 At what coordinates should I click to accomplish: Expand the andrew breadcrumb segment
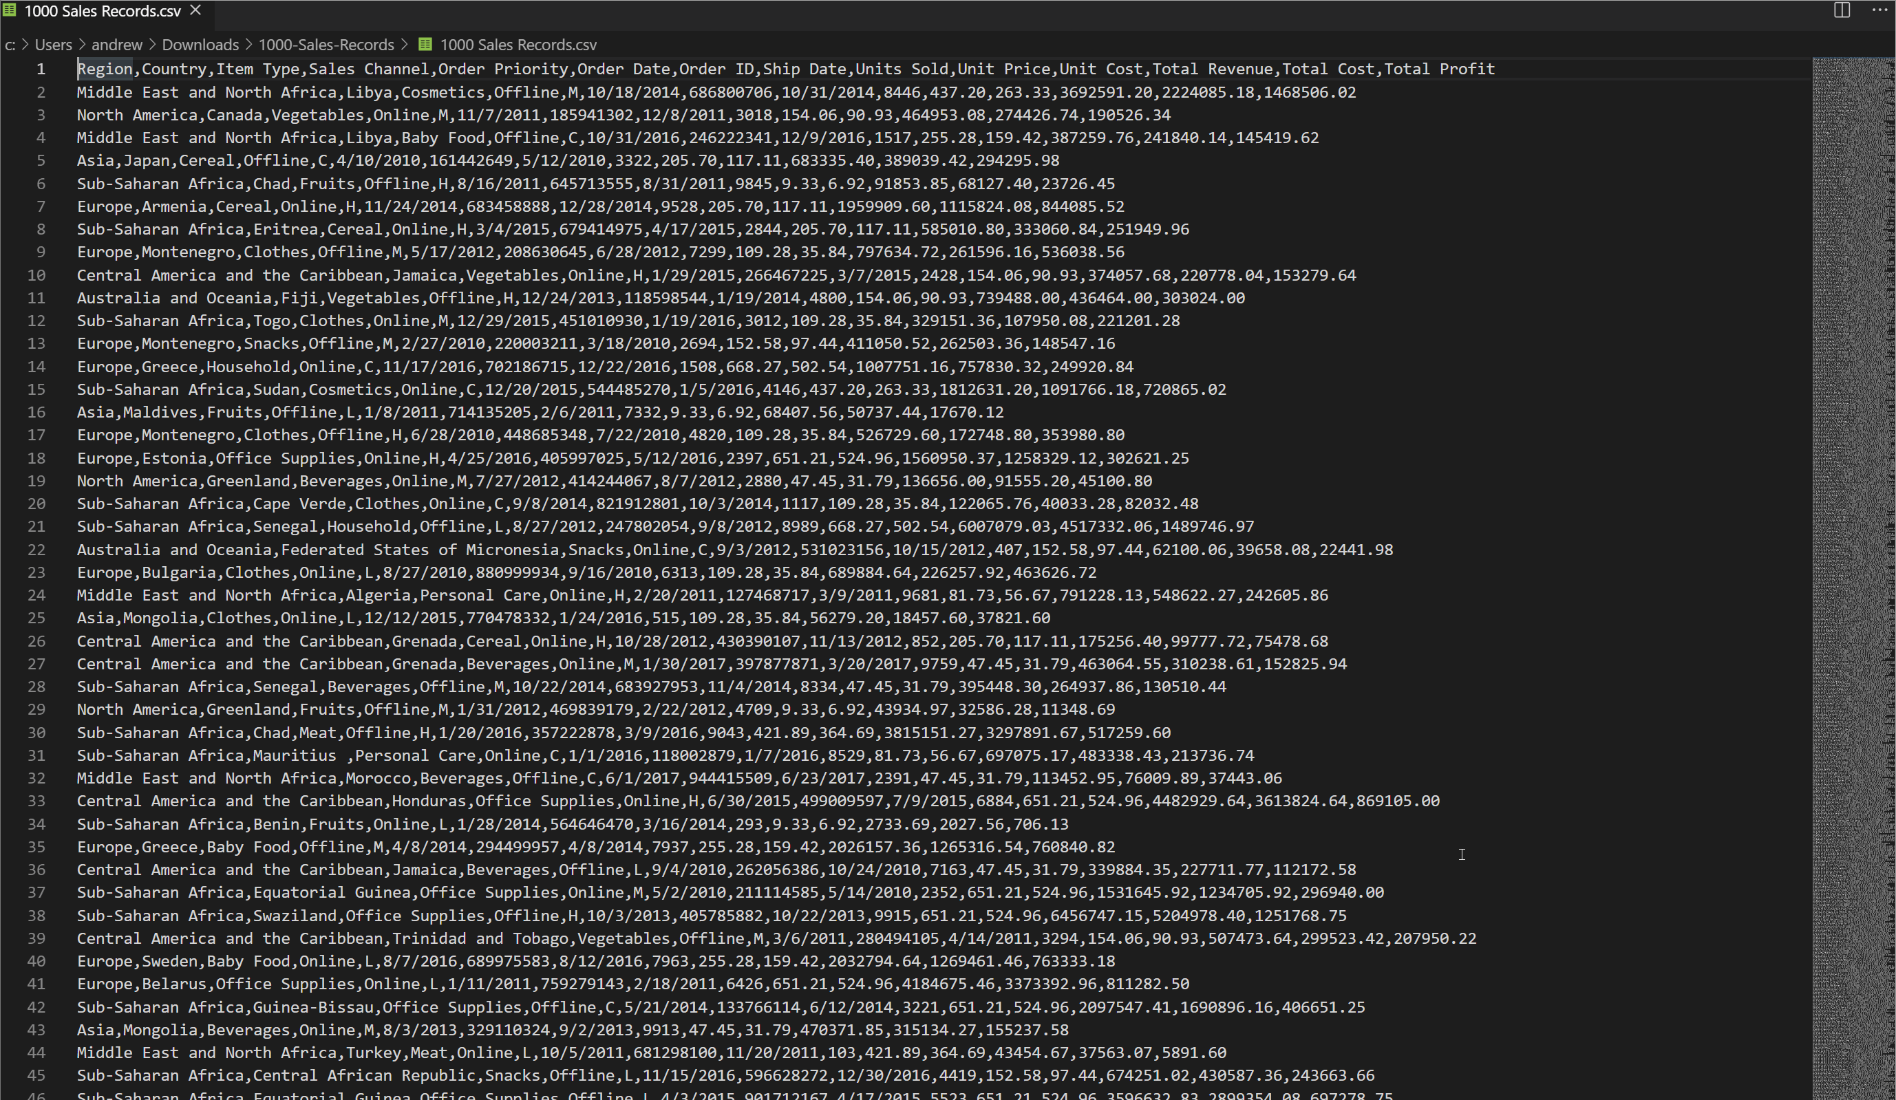click(116, 44)
